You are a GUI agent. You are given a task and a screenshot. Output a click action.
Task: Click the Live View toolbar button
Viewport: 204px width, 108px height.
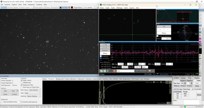coord(4,8)
